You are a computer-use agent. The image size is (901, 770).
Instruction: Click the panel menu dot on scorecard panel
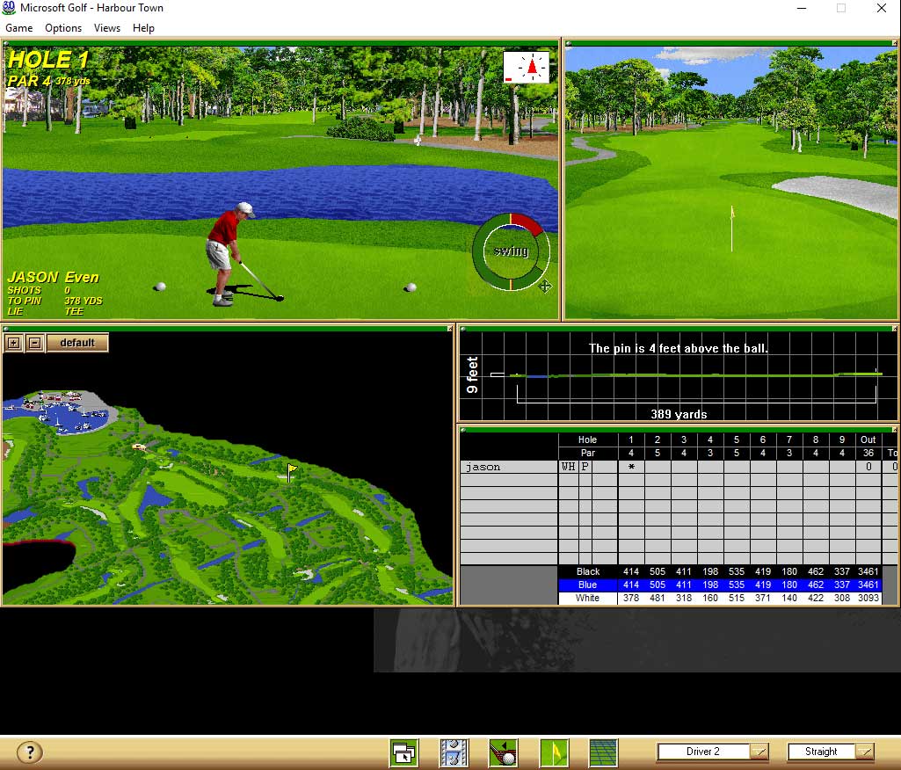click(x=463, y=429)
